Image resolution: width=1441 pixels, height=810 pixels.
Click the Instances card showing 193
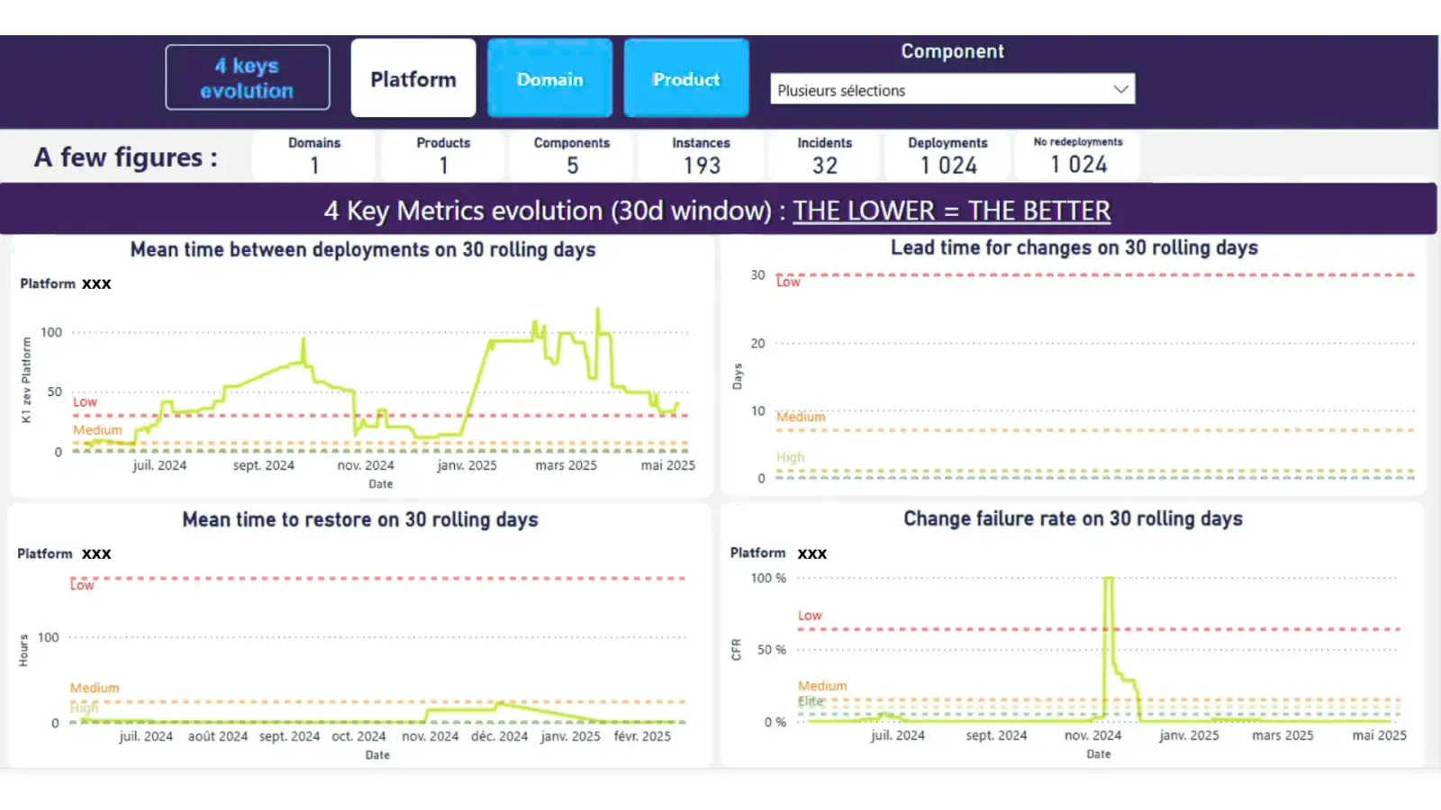pyautogui.click(x=701, y=155)
